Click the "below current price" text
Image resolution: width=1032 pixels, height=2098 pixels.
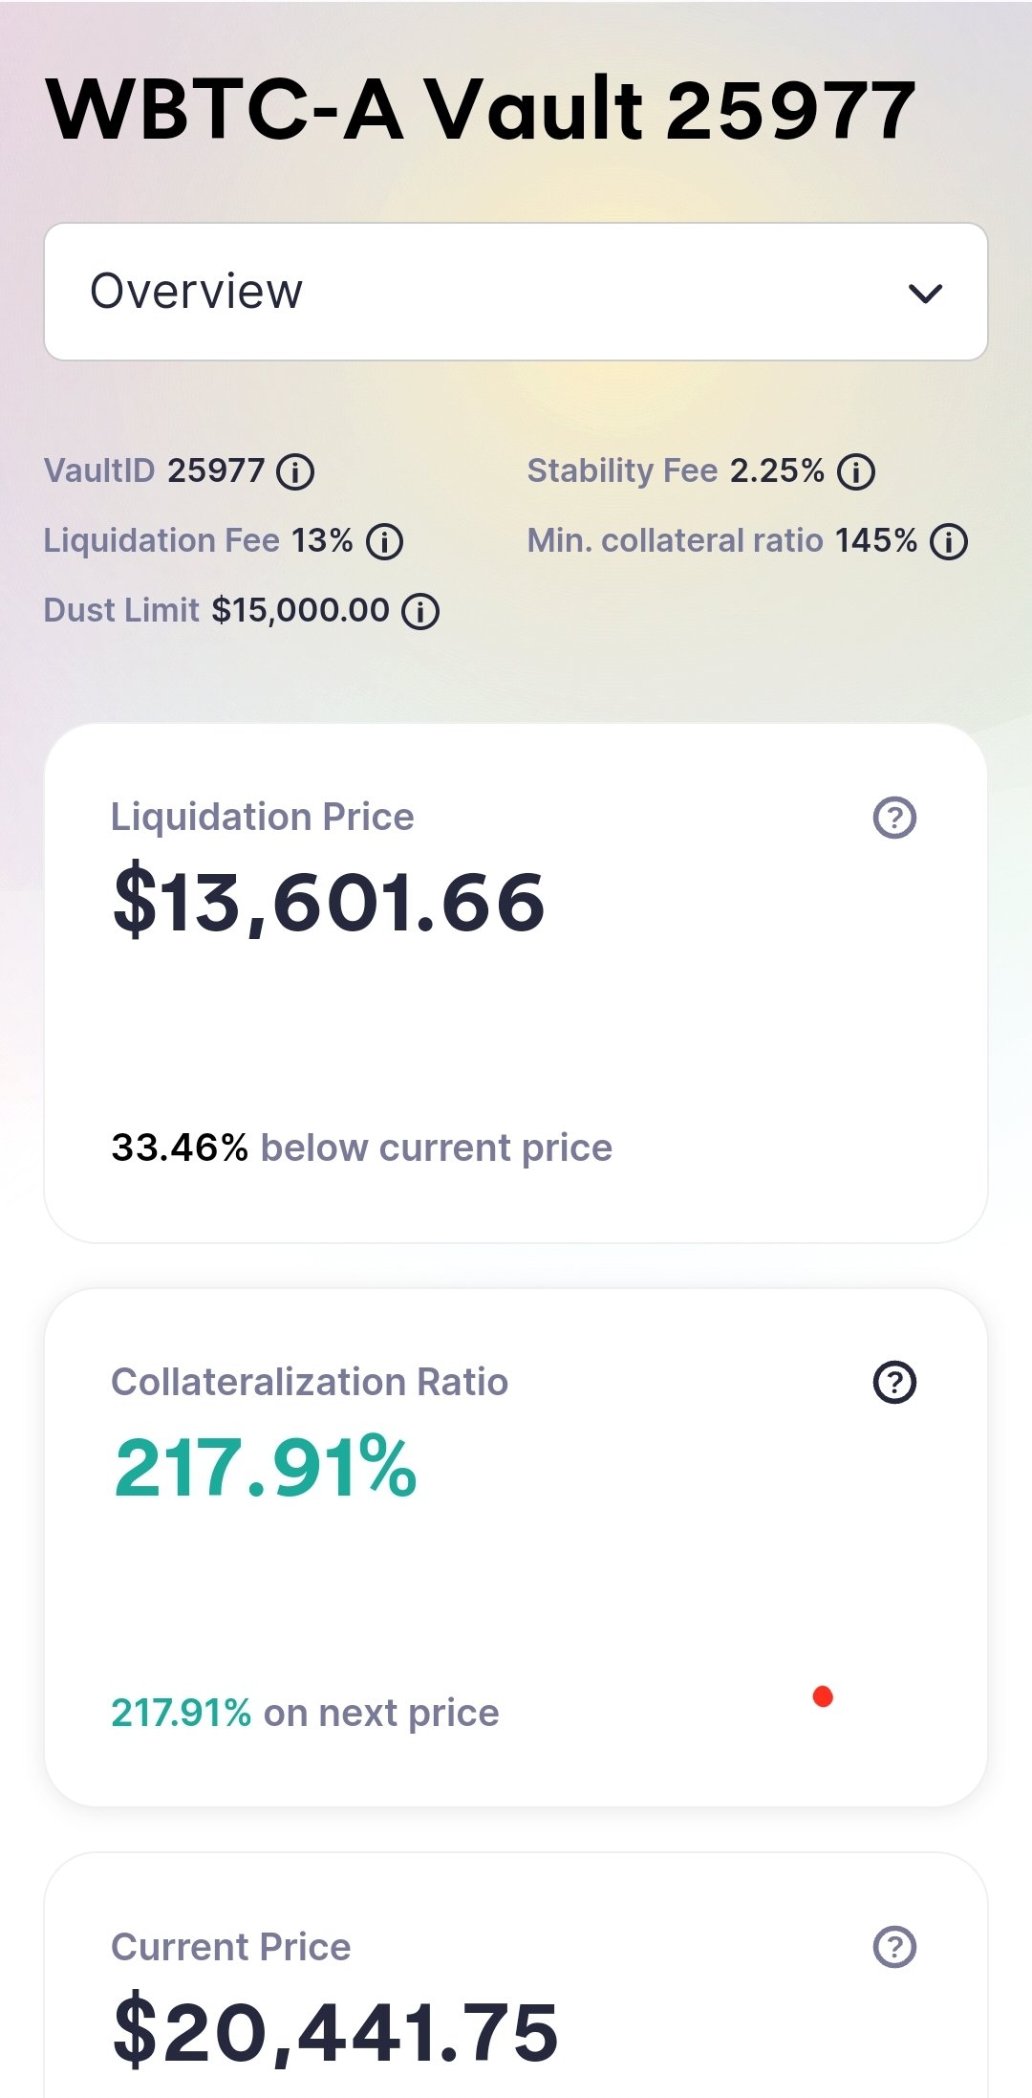coord(437,1147)
